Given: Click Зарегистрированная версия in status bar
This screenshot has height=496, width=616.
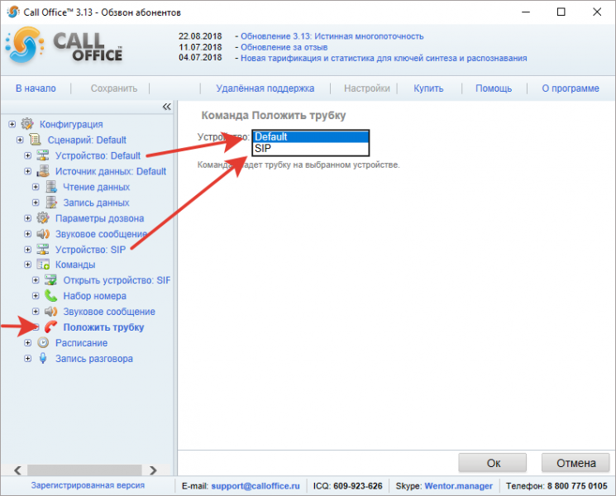Looking at the screenshot, I should [x=88, y=485].
